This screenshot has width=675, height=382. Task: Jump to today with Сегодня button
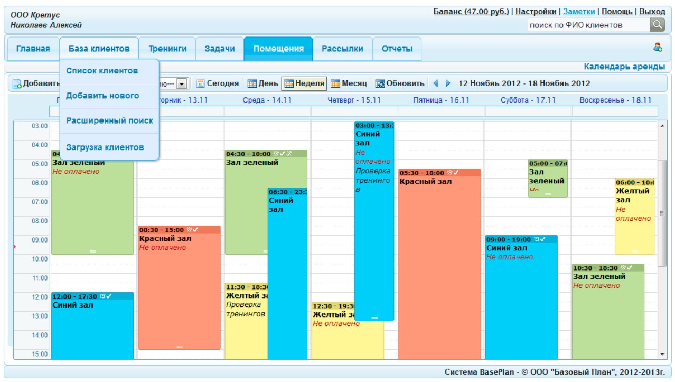218,83
